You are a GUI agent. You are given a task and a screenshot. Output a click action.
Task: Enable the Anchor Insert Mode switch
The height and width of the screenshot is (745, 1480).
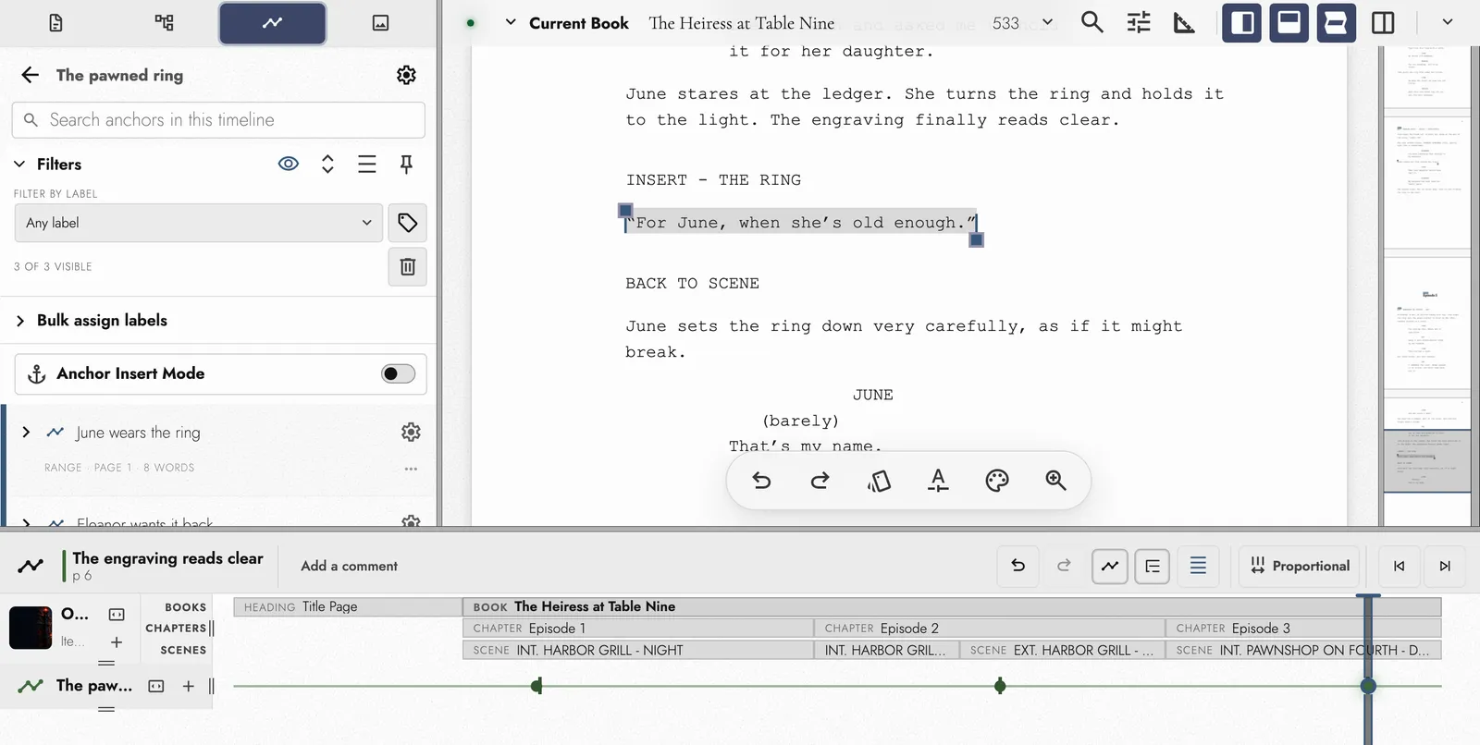click(x=399, y=373)
